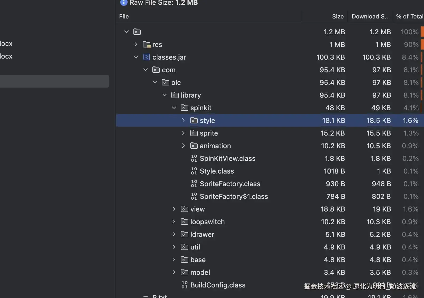Select the highlighted item in left sidebar
Viewport: 424px width, 298px height.
(54, 81)
